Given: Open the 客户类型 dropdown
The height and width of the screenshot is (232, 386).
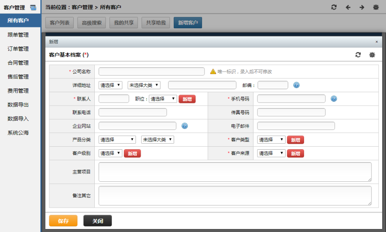Looking at the screenshot, I should (x=271, y=140).
